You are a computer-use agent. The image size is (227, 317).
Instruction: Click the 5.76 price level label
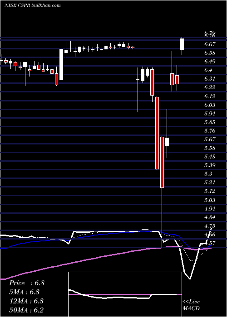point(210,131)
